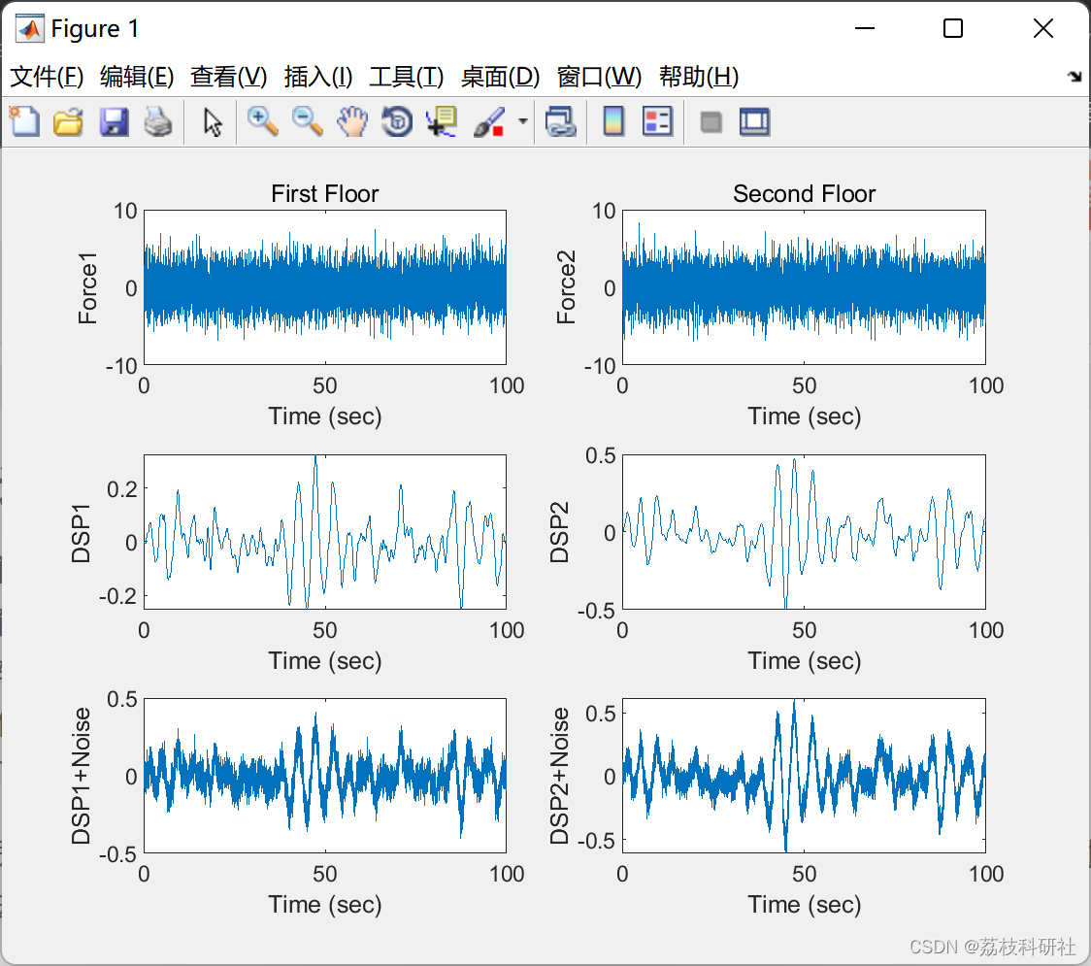Screen dimensions: 1091x966
Task: Open the 工具(T) menu
Action: [x=407, y=77]
